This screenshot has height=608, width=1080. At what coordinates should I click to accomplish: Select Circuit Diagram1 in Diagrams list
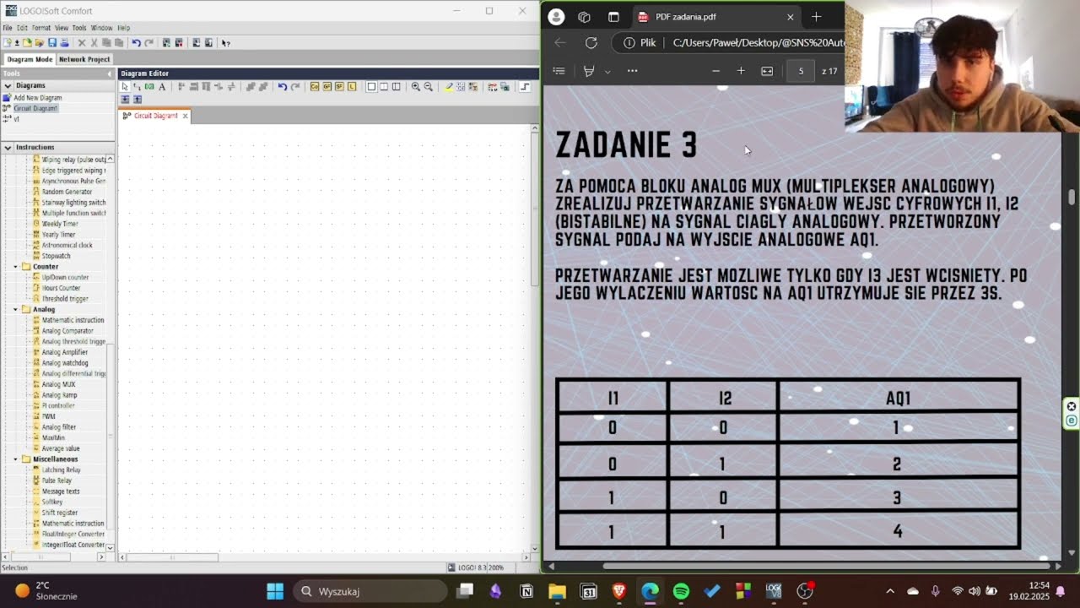point(35,108)
